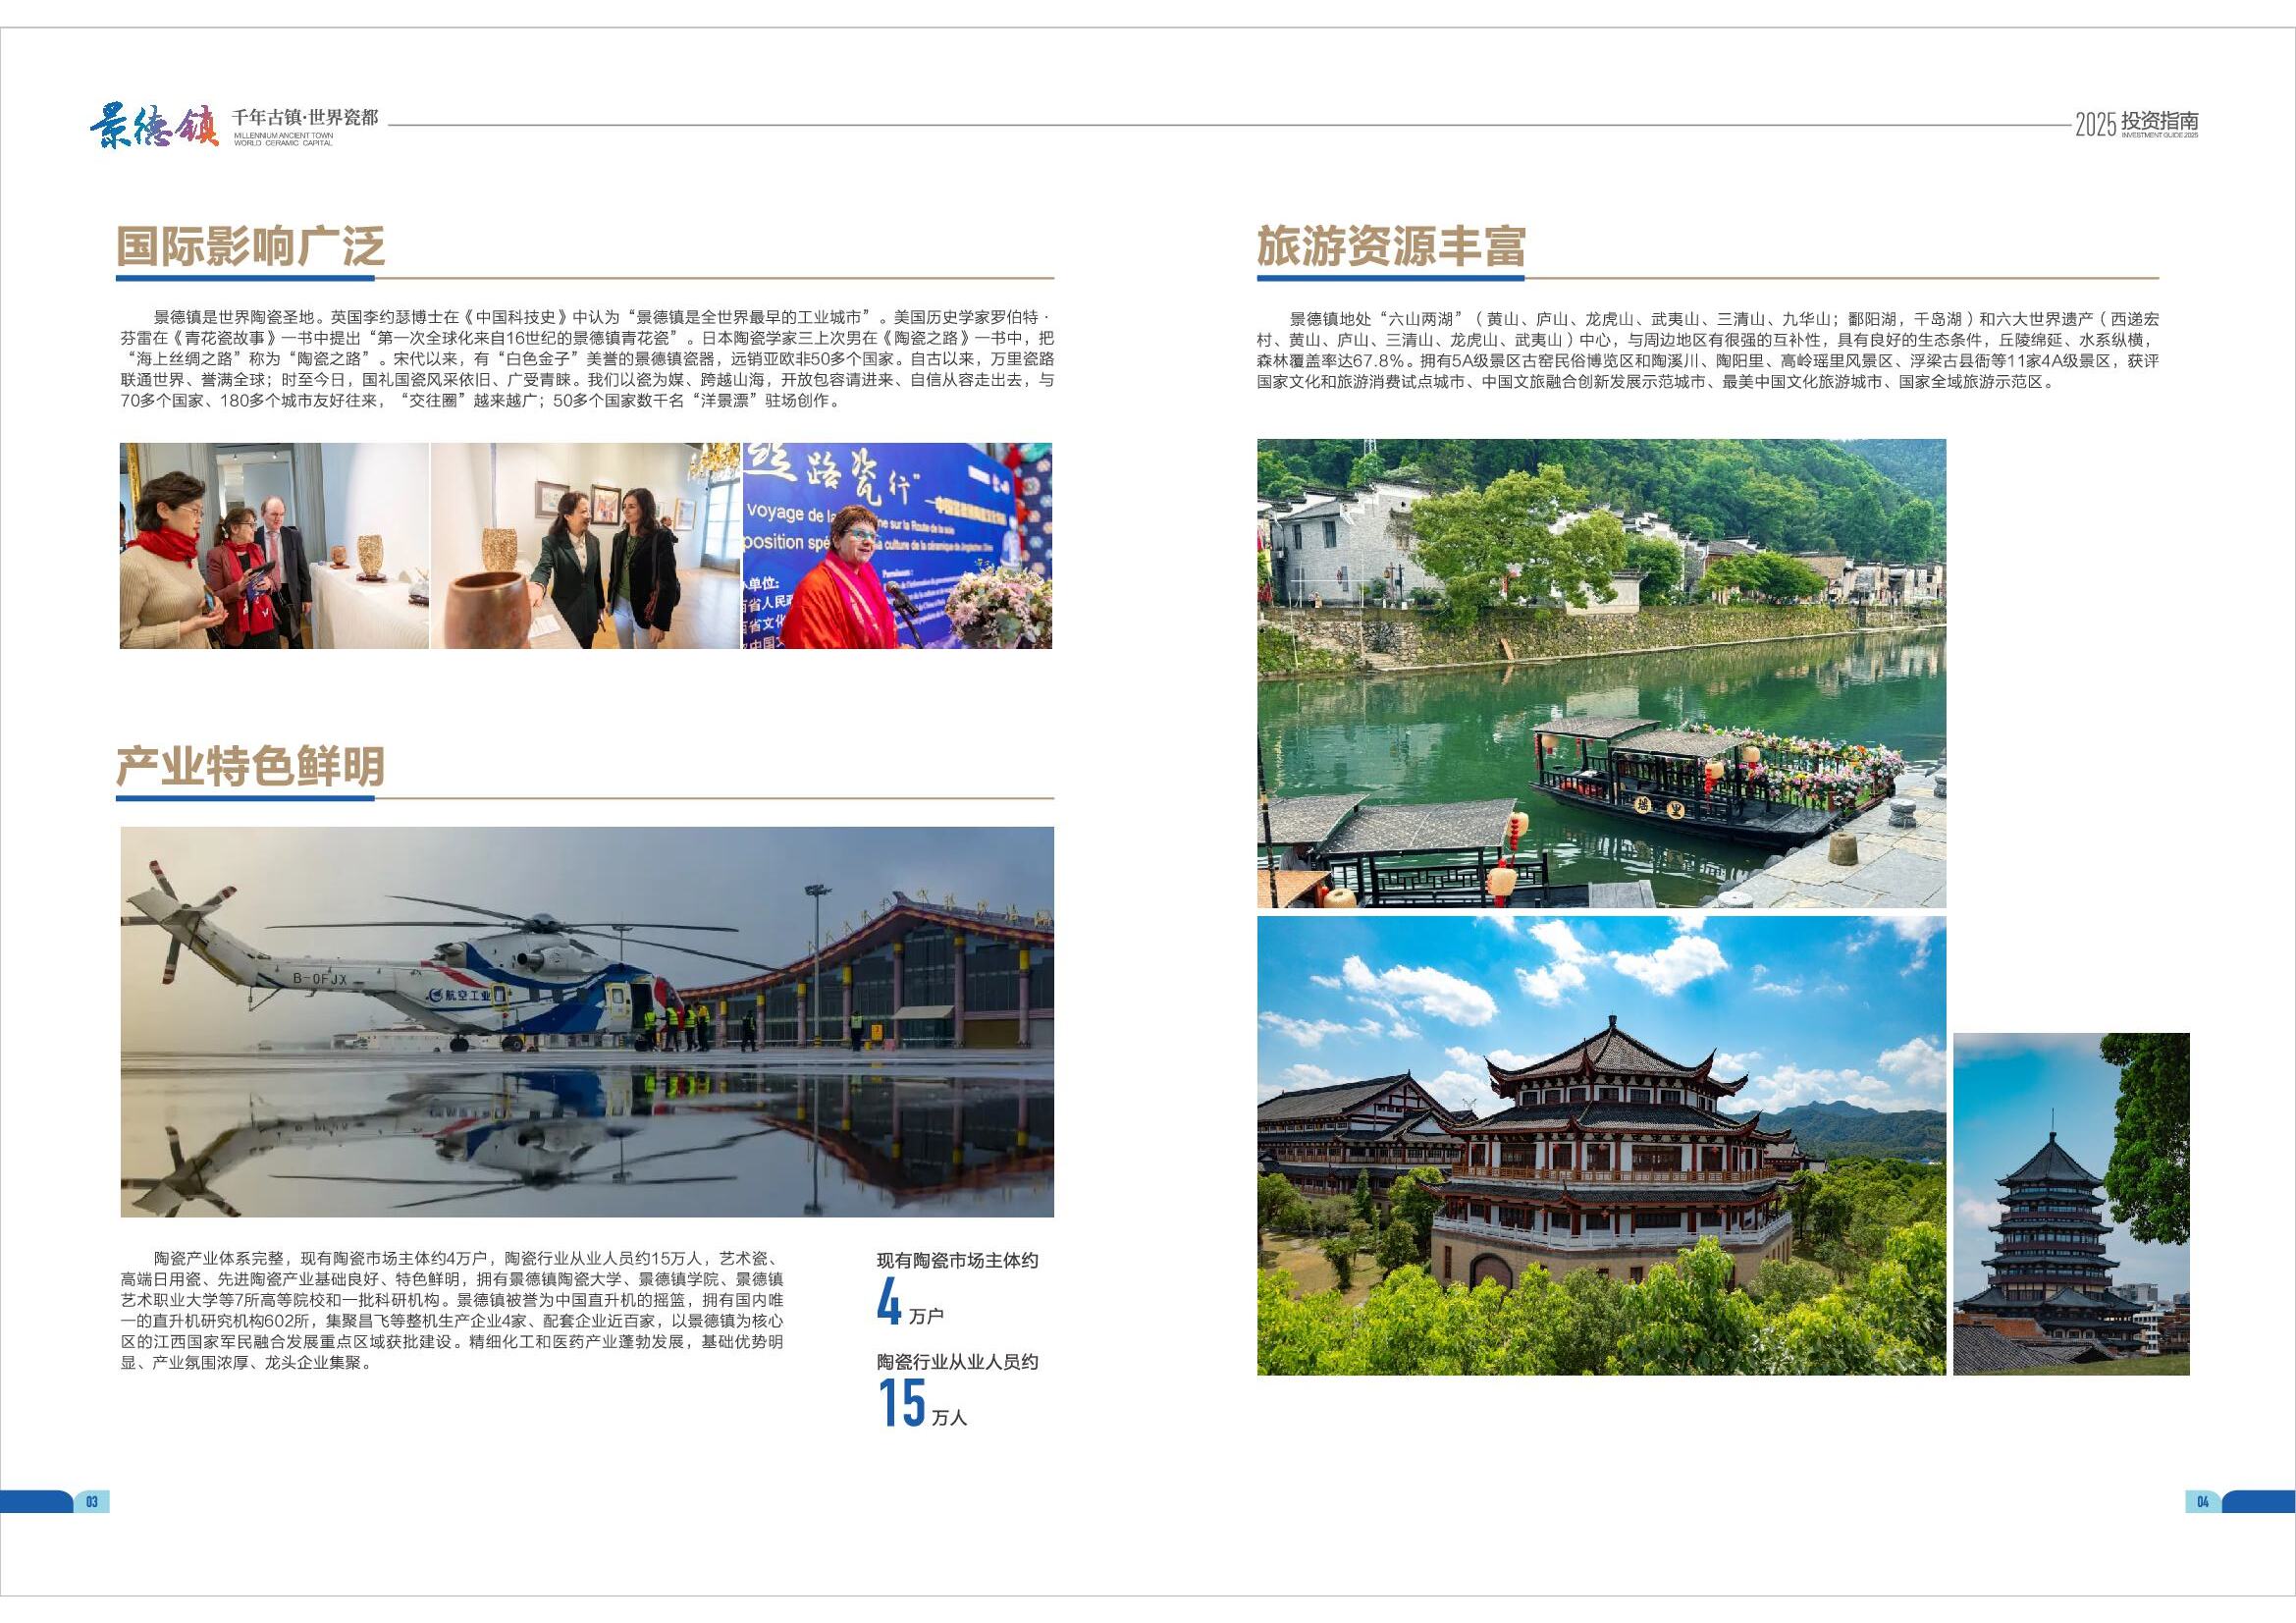Select the 旅游资源丰富 section heading
The width and height of the screenshot is (2296, 1623).
(1391, 246)
